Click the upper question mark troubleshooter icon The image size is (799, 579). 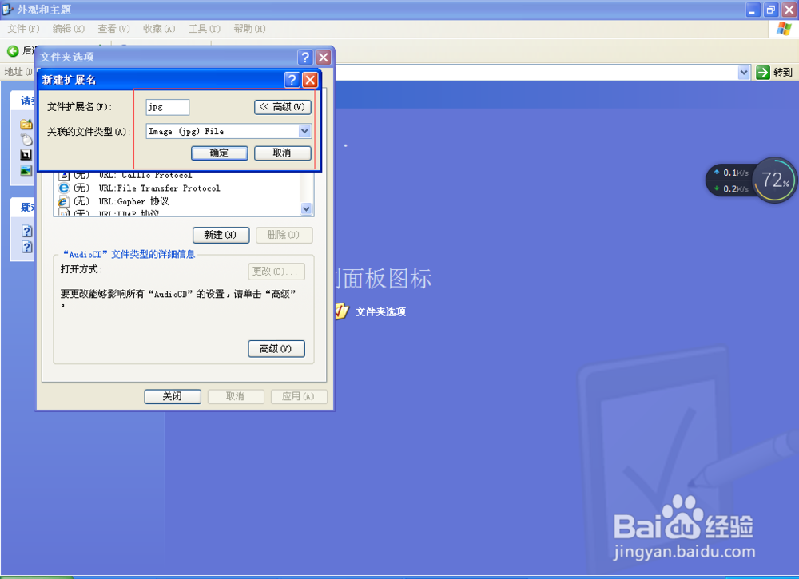point(27,231)
